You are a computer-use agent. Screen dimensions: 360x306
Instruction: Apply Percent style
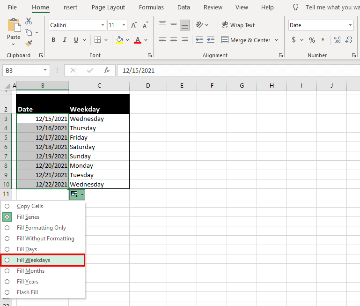pyautogui.click(x=312, y=40)
